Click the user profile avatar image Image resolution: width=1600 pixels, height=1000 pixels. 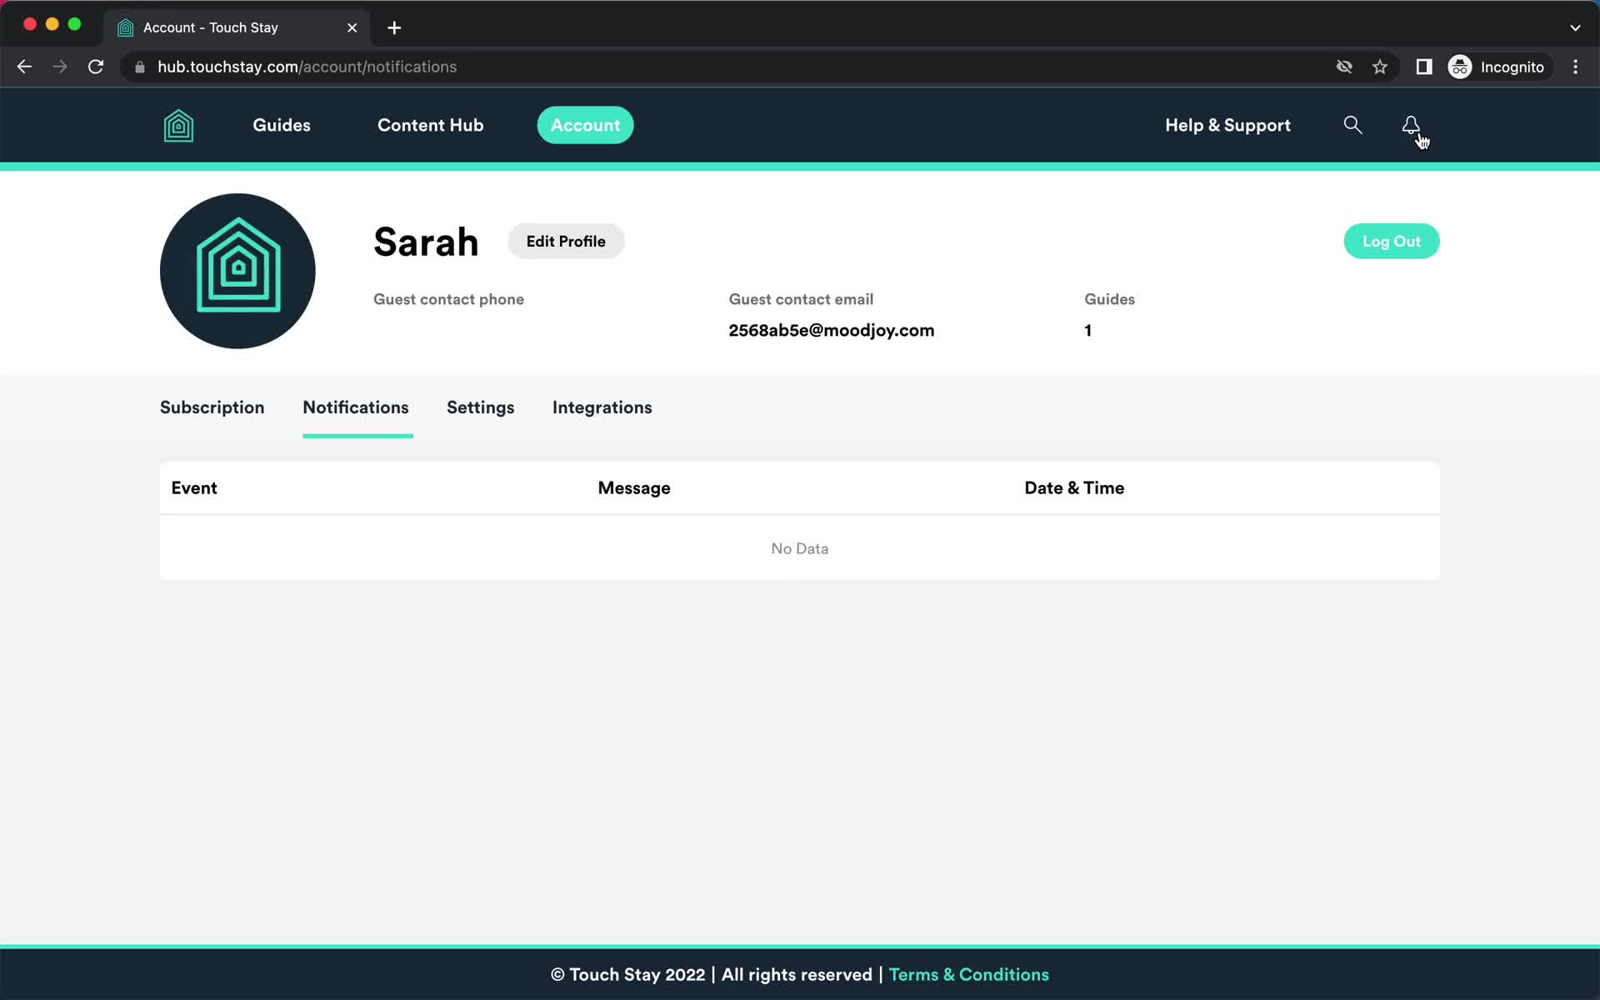tap(237, 271)
